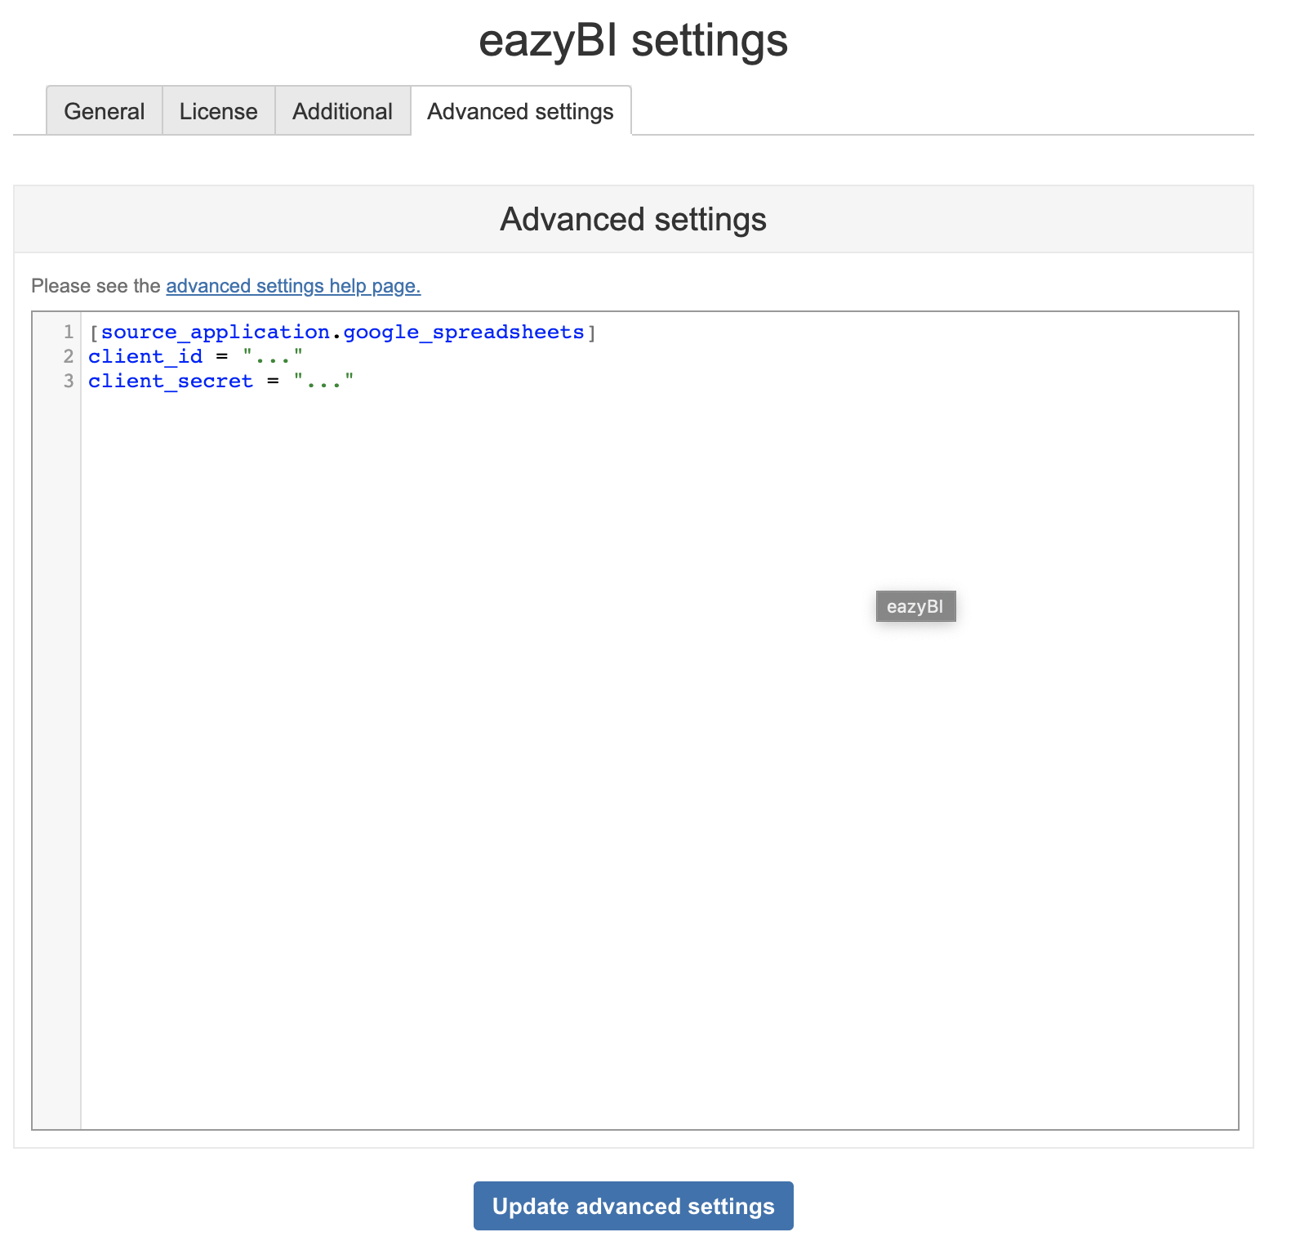Open the License tab

click(x=219, y=111)
